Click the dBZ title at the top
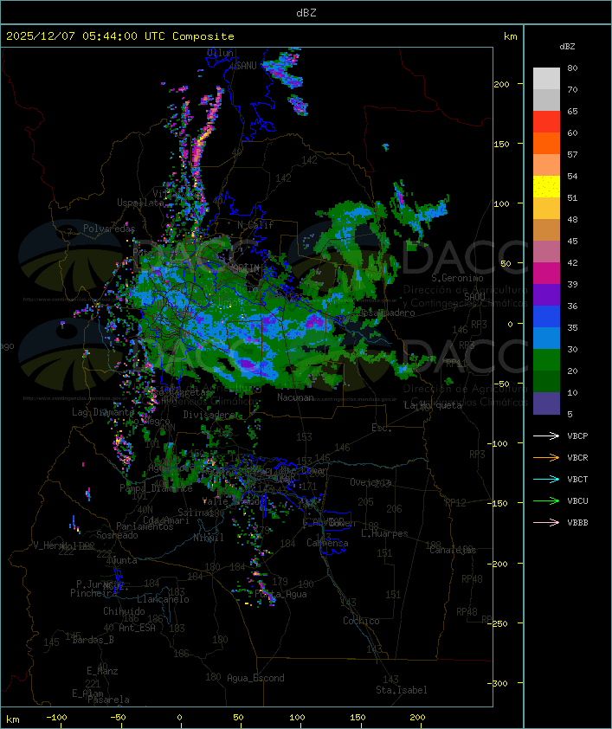Screen dimensions: 612x729 click(306, 13)
